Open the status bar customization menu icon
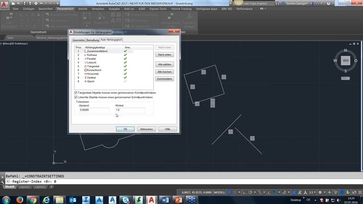This screenshot has width=363, height=204. click(360, 193)
